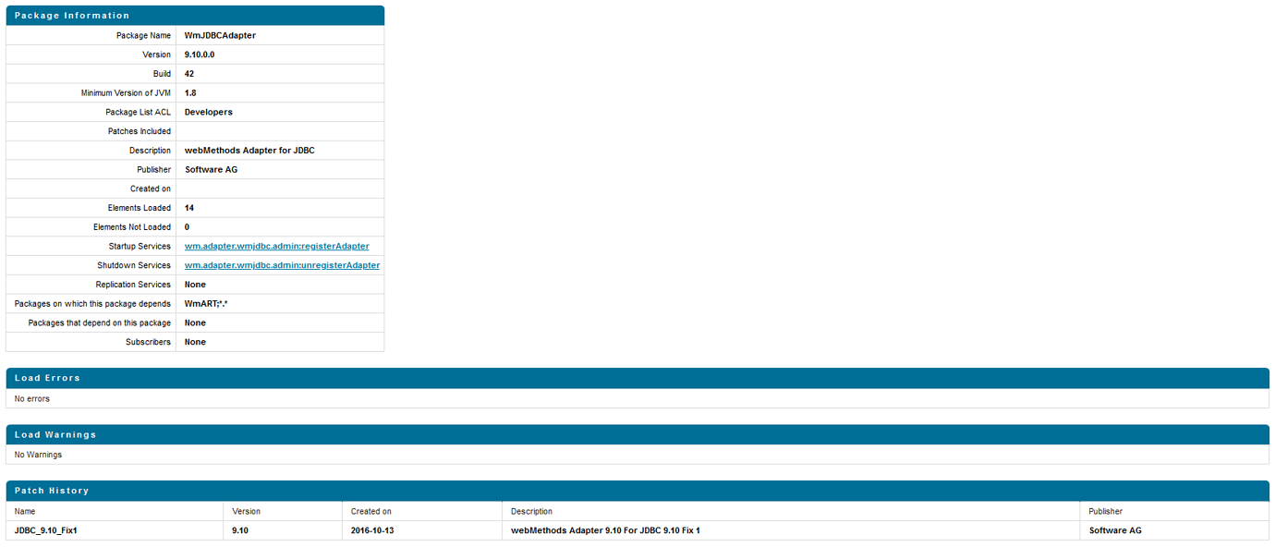
Task: Click the patch creation date 2016-10-13
Action: (x=372, y=530)
